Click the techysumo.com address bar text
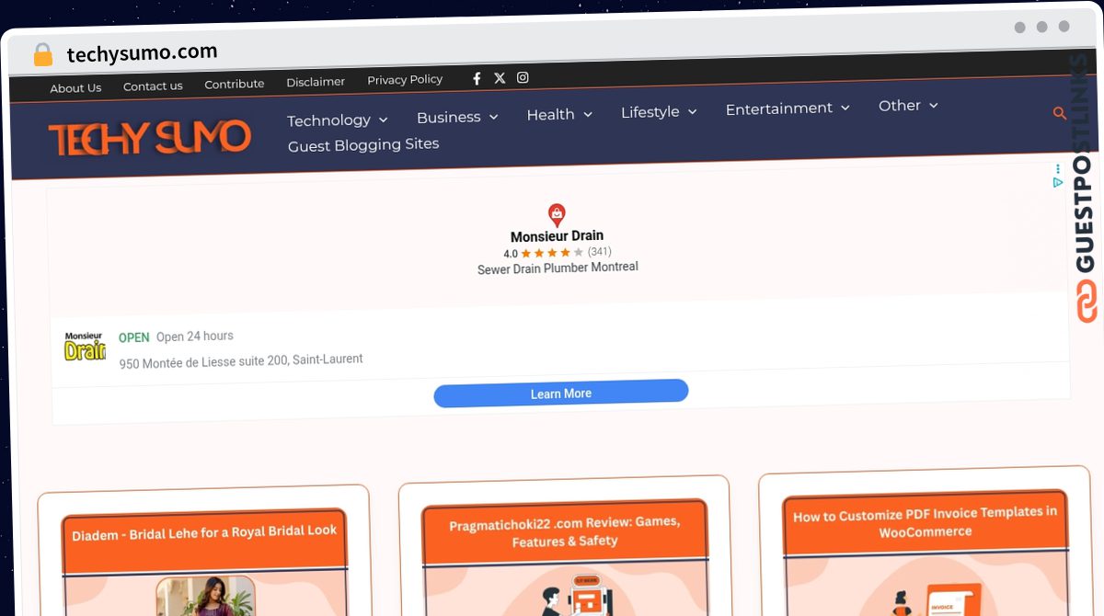The image size is (1104, 616). pos(142,52)
